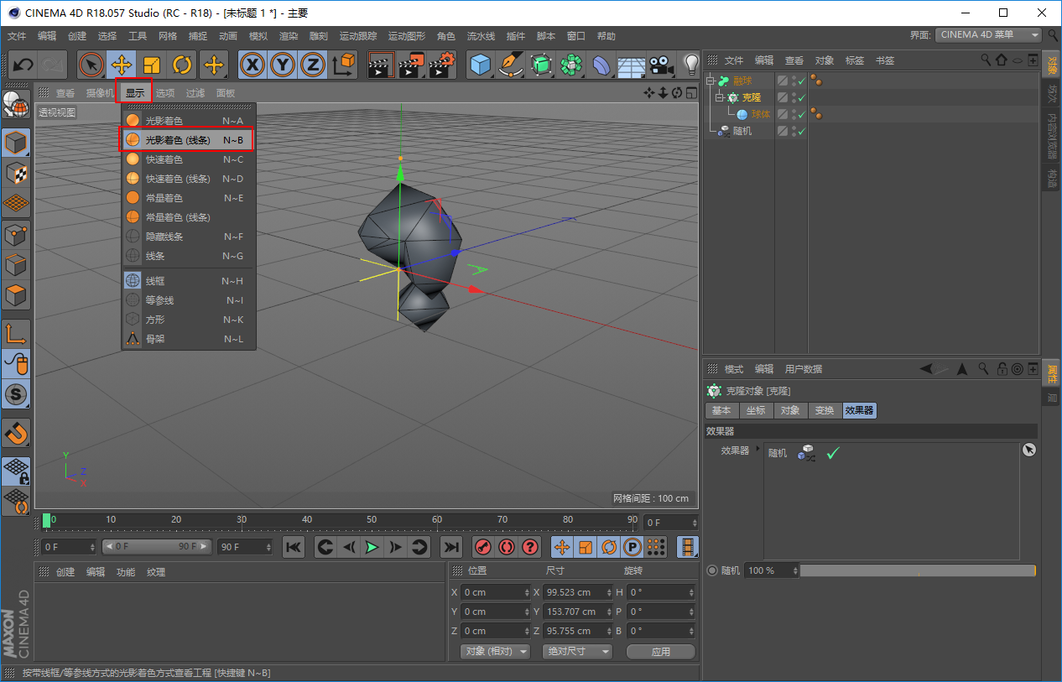Render the active view with clapperboard icon
1062x682 pixels.
pyautogui.click(x=381, y=65)
